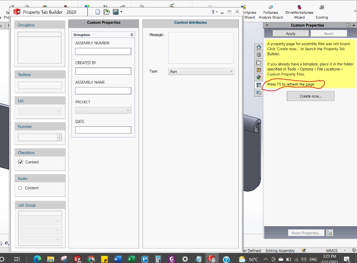
Task: Click the New document icon in Property Tab Builder
Action: [x=98, y=12]
